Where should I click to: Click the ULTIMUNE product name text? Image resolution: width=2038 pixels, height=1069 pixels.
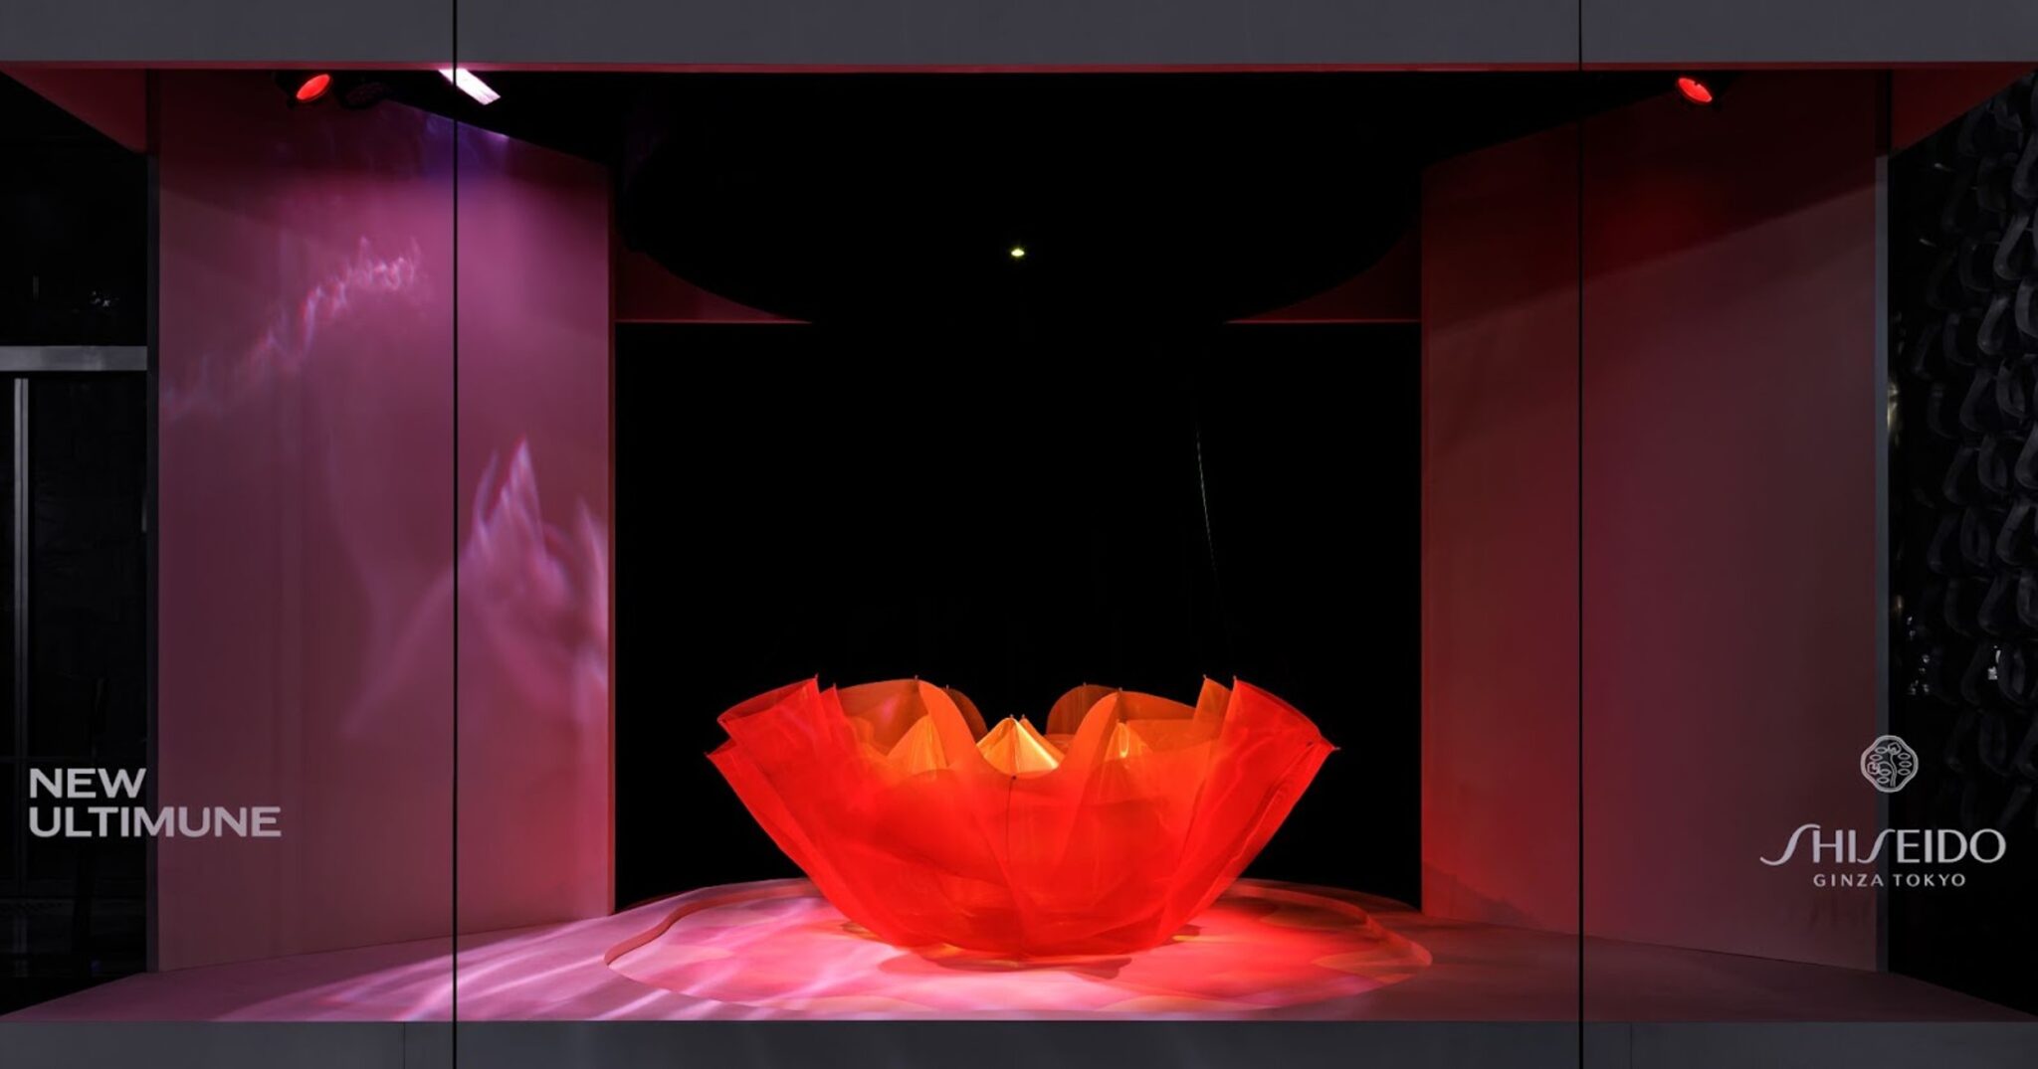pos(154,821)
